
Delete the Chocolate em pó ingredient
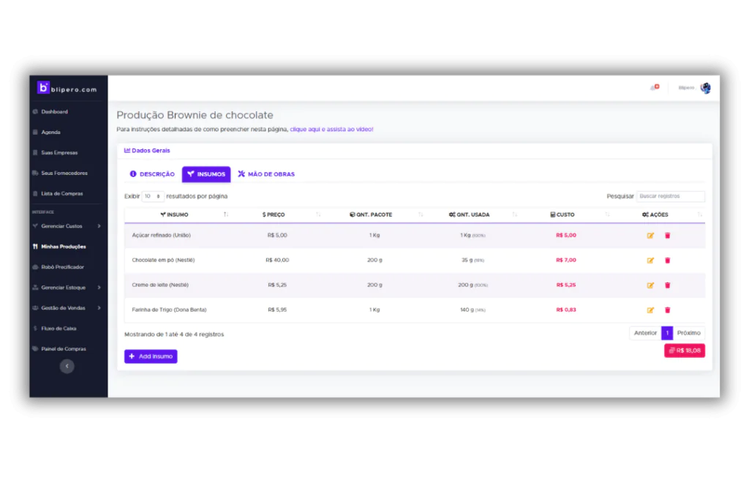pyautogui.click(x=667, y=261)
